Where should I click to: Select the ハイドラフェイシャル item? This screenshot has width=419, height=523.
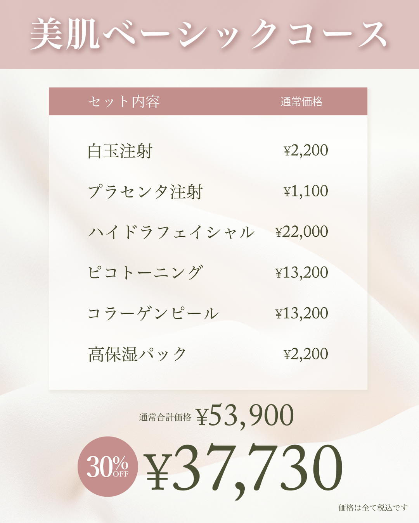pyautogui.click(x=171, y=232)
